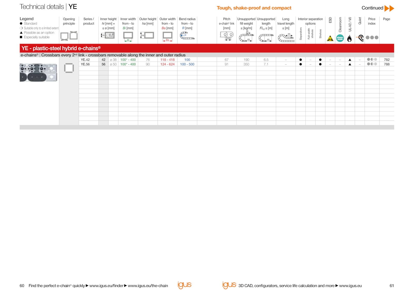This screenshot has width=414, height=293.
Task: Click the inner height hi diagram icon
Action: click(108, 35)
